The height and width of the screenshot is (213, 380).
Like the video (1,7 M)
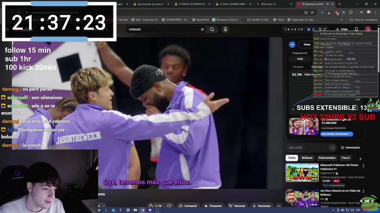[155, 206]
